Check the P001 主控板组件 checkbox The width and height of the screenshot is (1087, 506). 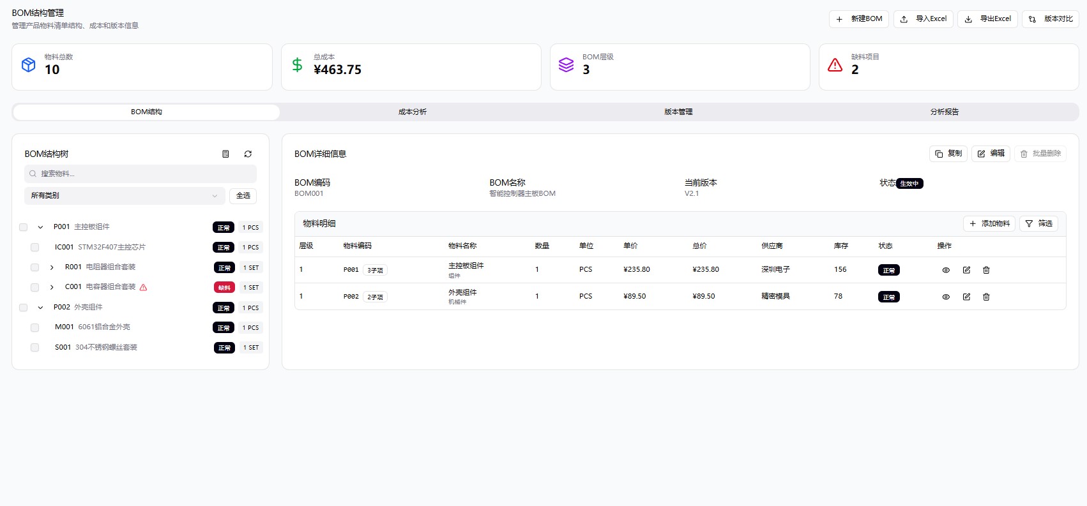pos(24,227)
